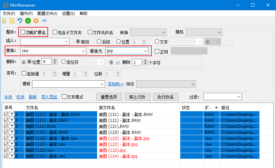
Task: Click file icon in row 美图 (122).raw
Action: 12,150
